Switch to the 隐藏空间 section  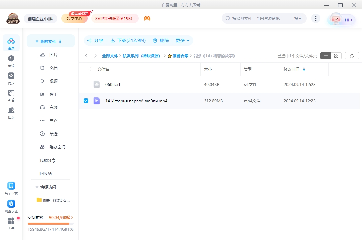point(58,147)
